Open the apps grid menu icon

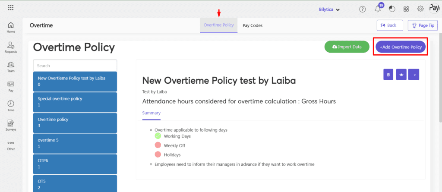(11, 8)
